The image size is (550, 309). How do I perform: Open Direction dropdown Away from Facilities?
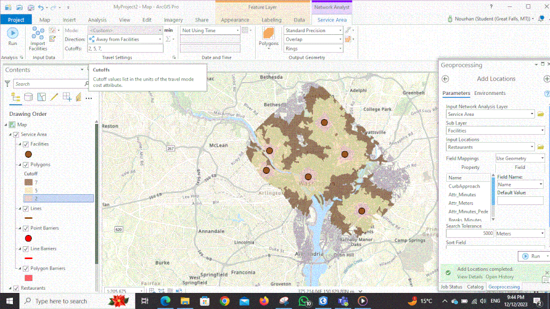(125, 39)
